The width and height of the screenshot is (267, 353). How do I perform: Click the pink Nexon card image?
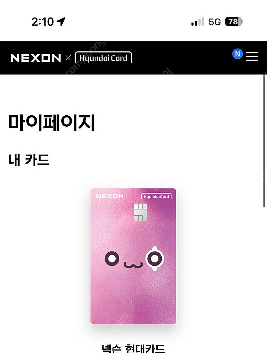click(x=133, y=256)
